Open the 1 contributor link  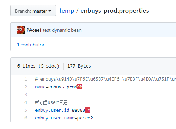[31, 45]
